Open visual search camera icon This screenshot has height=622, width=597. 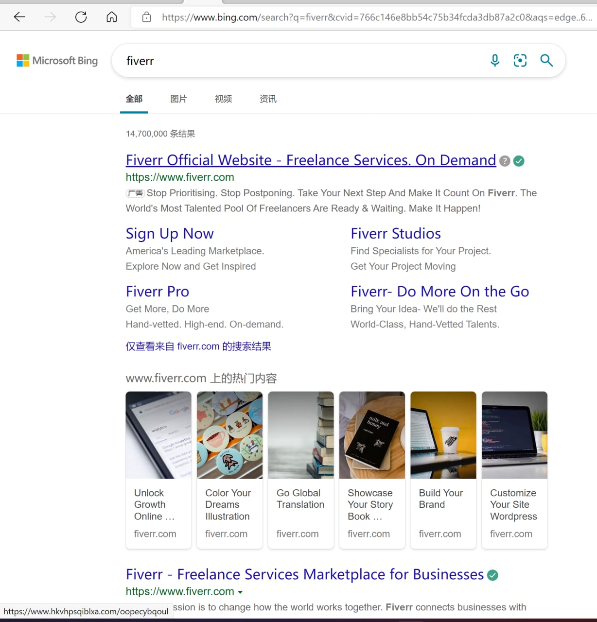tap(520, 60)
